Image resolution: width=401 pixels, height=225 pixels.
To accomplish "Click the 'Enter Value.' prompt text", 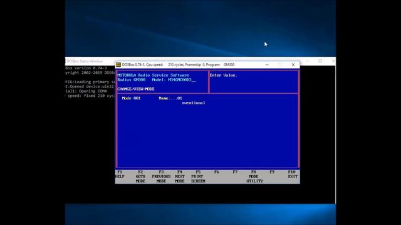I will coord(224,75).
